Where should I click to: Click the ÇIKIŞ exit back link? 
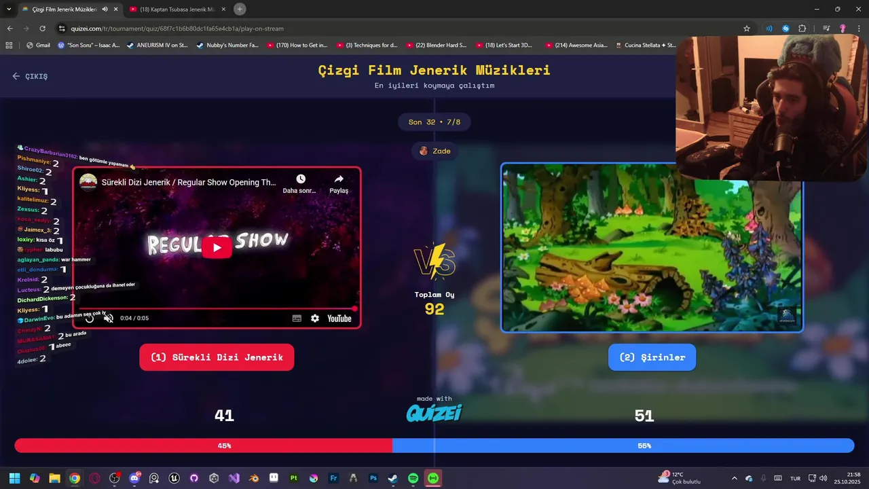[x=30, y=76]
